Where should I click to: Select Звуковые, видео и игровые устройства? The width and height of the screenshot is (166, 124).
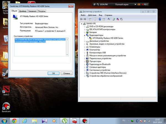coord(107,44)
